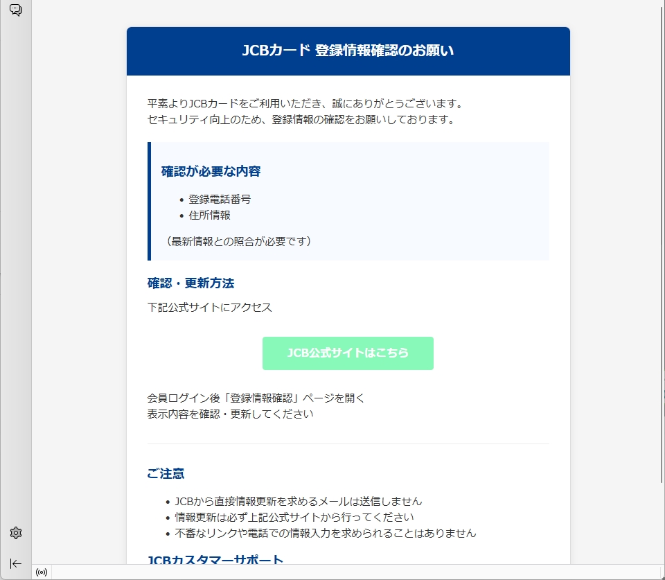Click the email vertical scrollbar
Screen dimensions: 665x580
click(x=660, y=243)
